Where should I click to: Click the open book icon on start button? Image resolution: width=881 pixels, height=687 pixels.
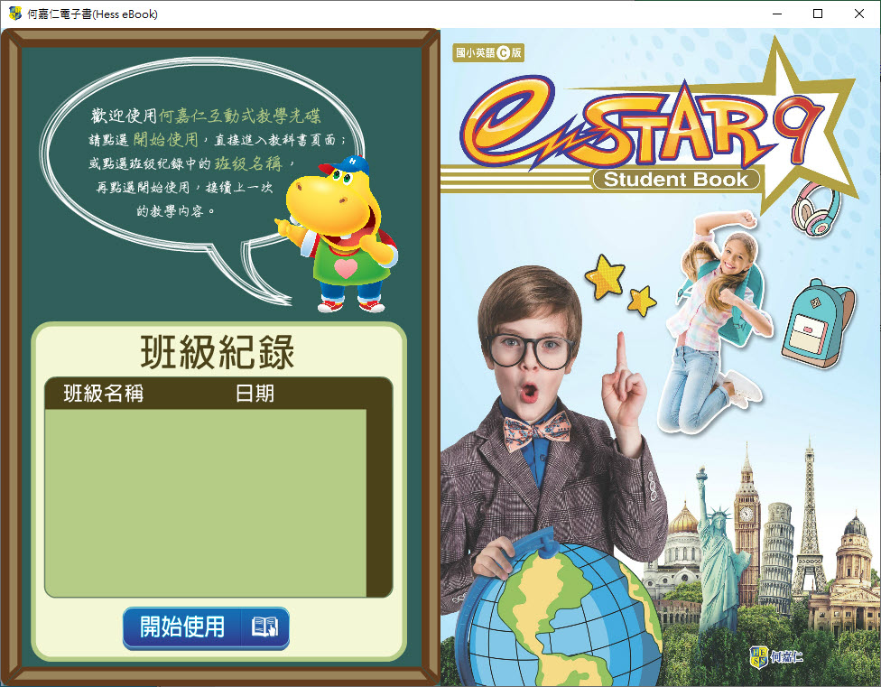click(264, 627)
